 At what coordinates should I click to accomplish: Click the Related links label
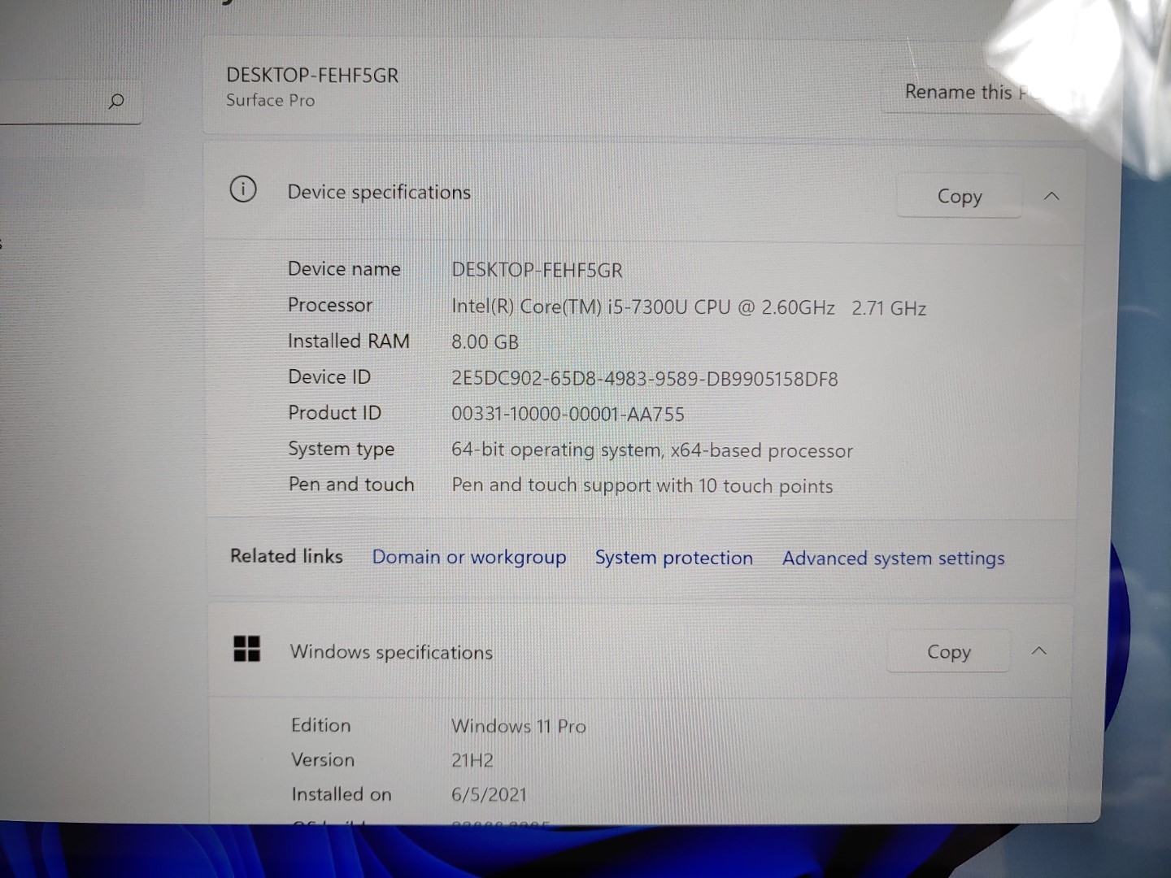286,556
